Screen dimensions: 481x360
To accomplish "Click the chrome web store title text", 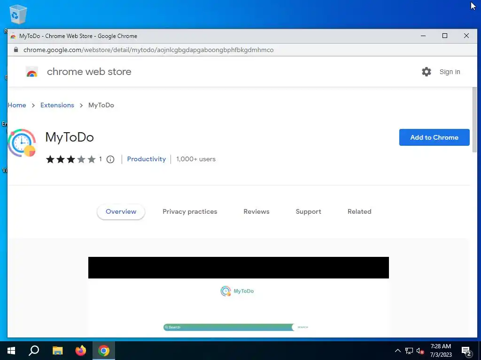I will (89, 72).
